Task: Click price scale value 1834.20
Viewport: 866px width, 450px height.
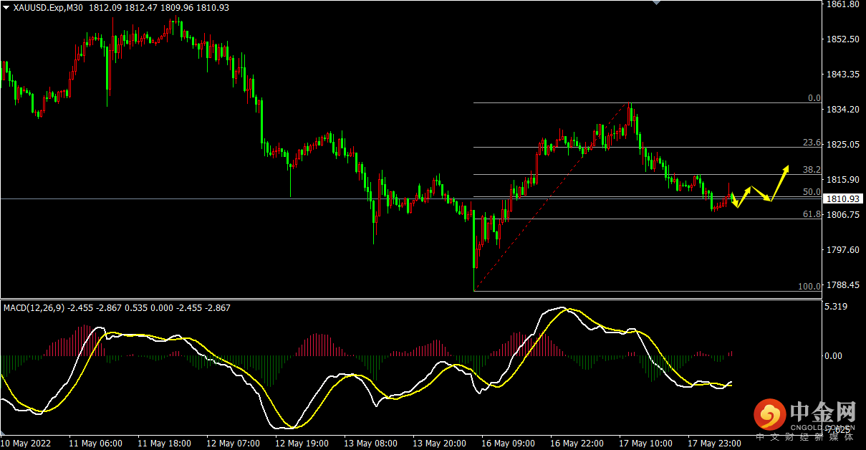Action: point(842,109)
